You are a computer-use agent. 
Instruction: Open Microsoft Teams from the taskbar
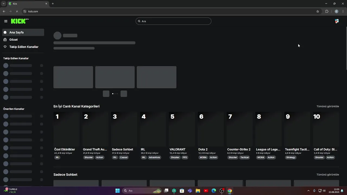[x=190, y=191]
